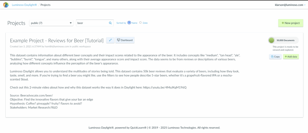This screenshot has height=133, width=308.
Task: Click the Projects breadcrumb item
Action: pyautogui.click(x=45, y=5)
